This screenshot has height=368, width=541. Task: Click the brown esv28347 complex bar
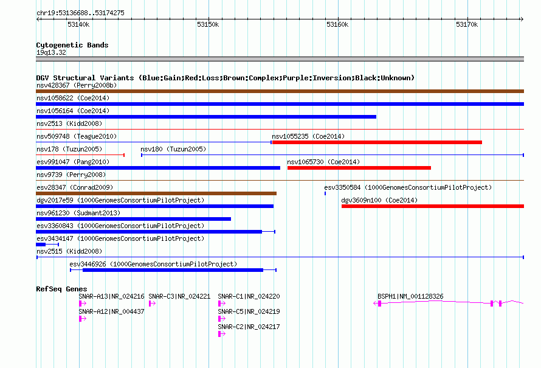(156, 193)
